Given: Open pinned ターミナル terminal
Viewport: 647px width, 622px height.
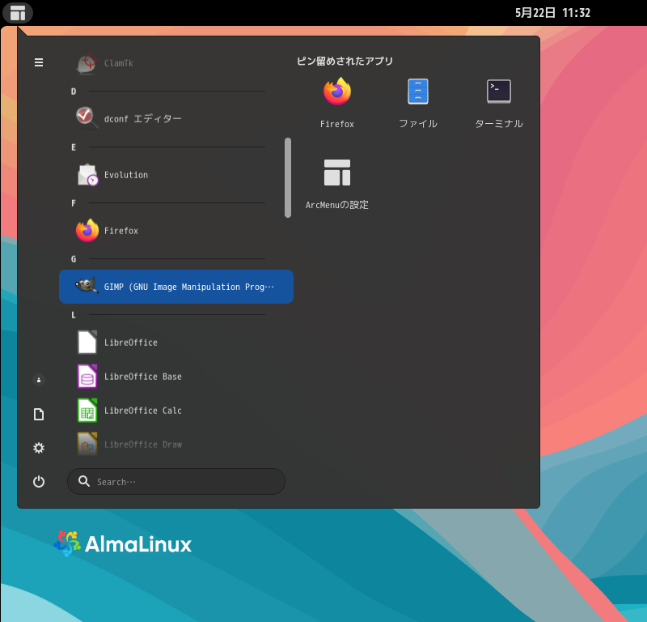Looking at the screenshot, I should pyautogui.click(x=499, y=103).
